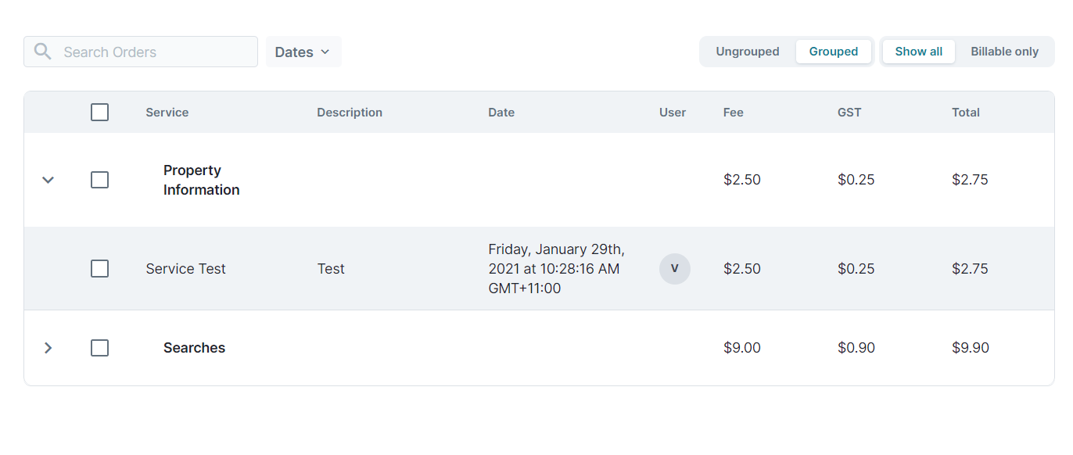Open the Service Test order row

(539, 269)
